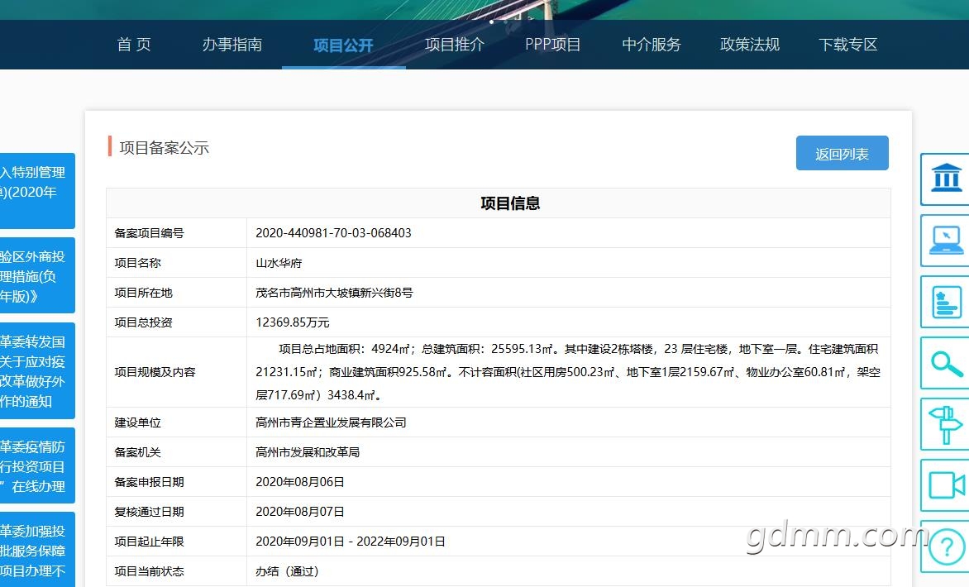Open the signpost guide icon
Viewport: 969px width, 587px height.
coord(946,424)
